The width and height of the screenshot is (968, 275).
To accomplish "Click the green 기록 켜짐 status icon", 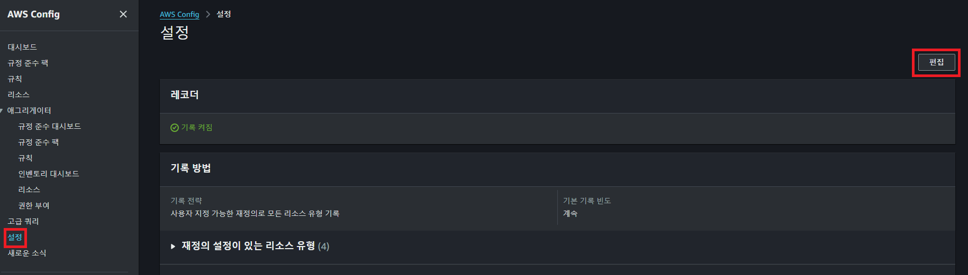I will [174, 128].
